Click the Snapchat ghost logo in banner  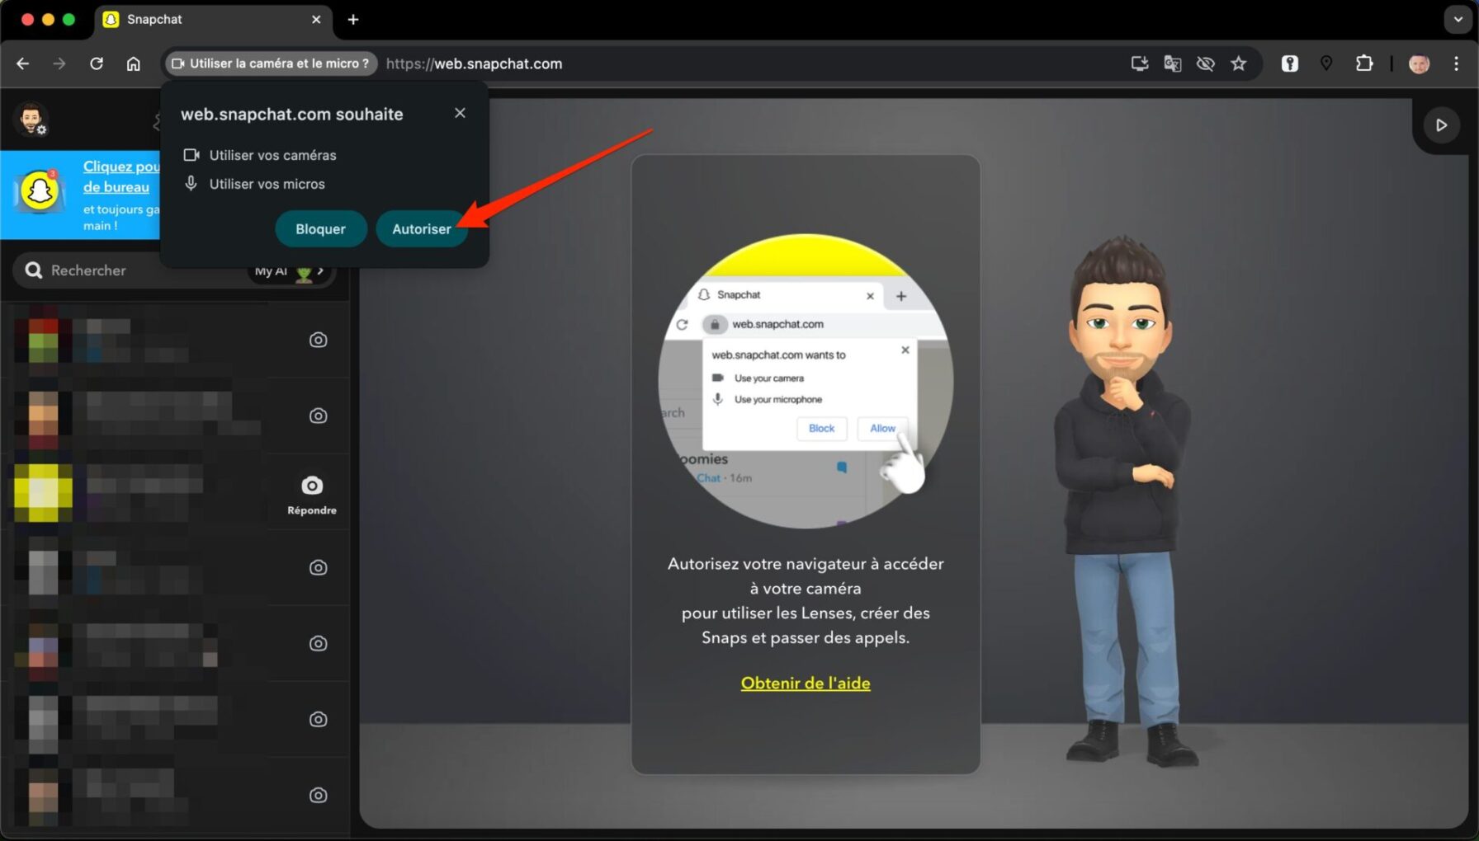click(39, 191)
